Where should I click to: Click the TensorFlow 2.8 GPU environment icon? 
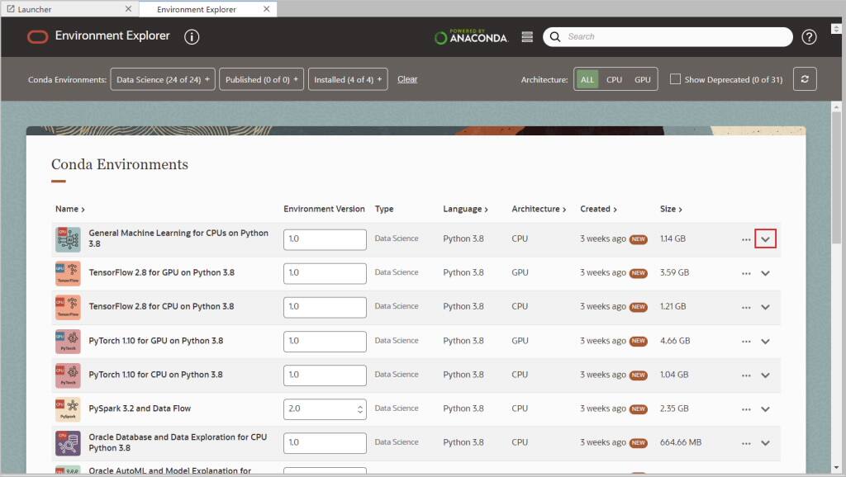[x=68, y=272]
